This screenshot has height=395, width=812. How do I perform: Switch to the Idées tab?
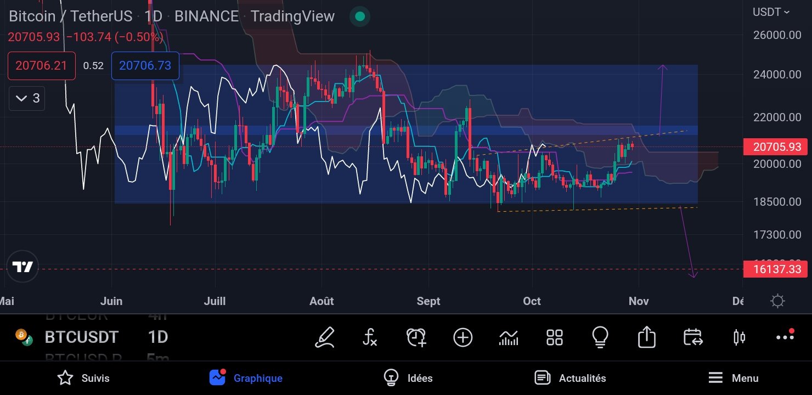[408, 378]
